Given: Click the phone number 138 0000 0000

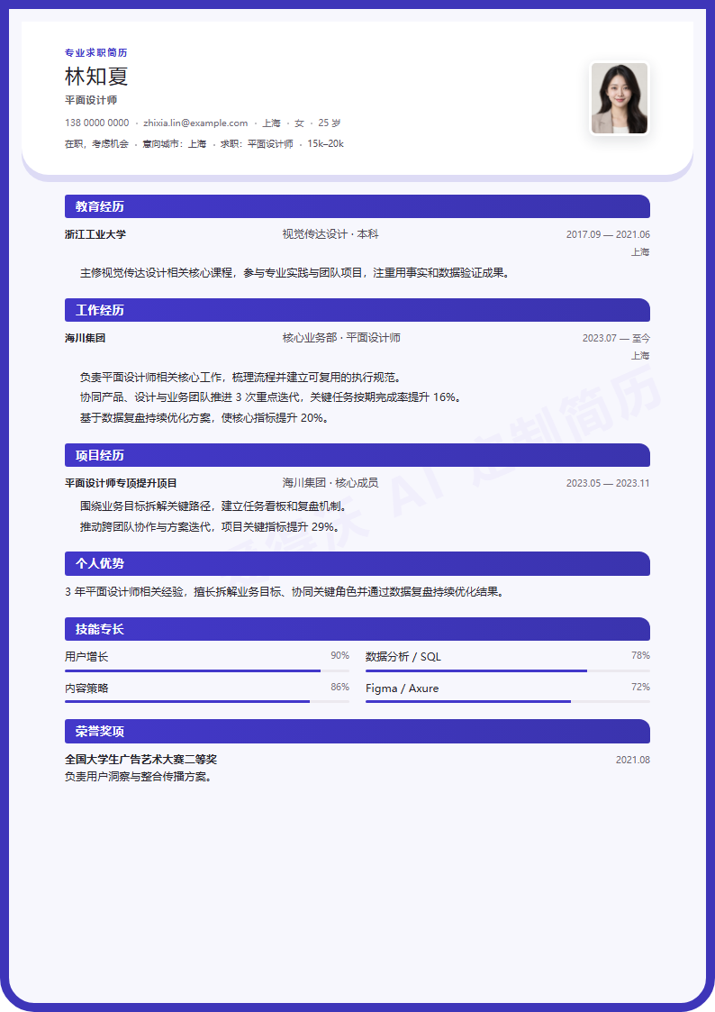Looking at the screenshot, I should 96,123.
